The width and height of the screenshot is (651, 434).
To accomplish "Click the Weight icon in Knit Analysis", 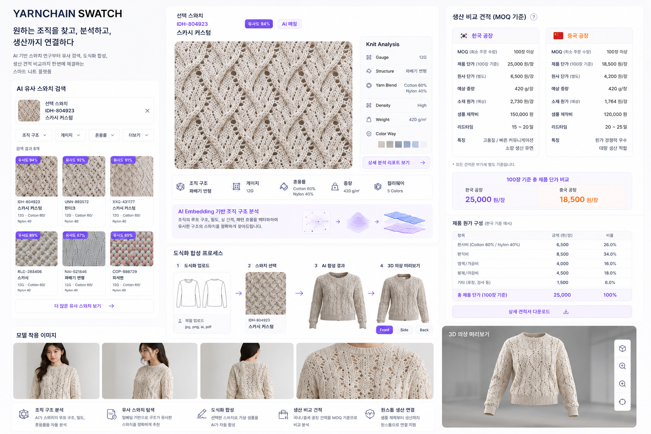I will coord(369,120).
